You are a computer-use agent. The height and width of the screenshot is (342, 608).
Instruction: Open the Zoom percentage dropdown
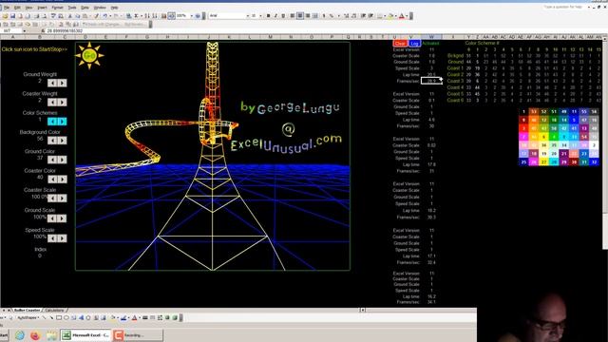click(x=192, y=16)
